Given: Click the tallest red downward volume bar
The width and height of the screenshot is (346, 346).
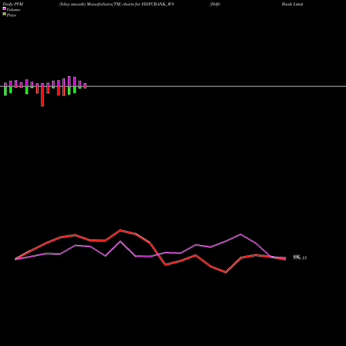Looking at the screenshot, I should (42, 96).
